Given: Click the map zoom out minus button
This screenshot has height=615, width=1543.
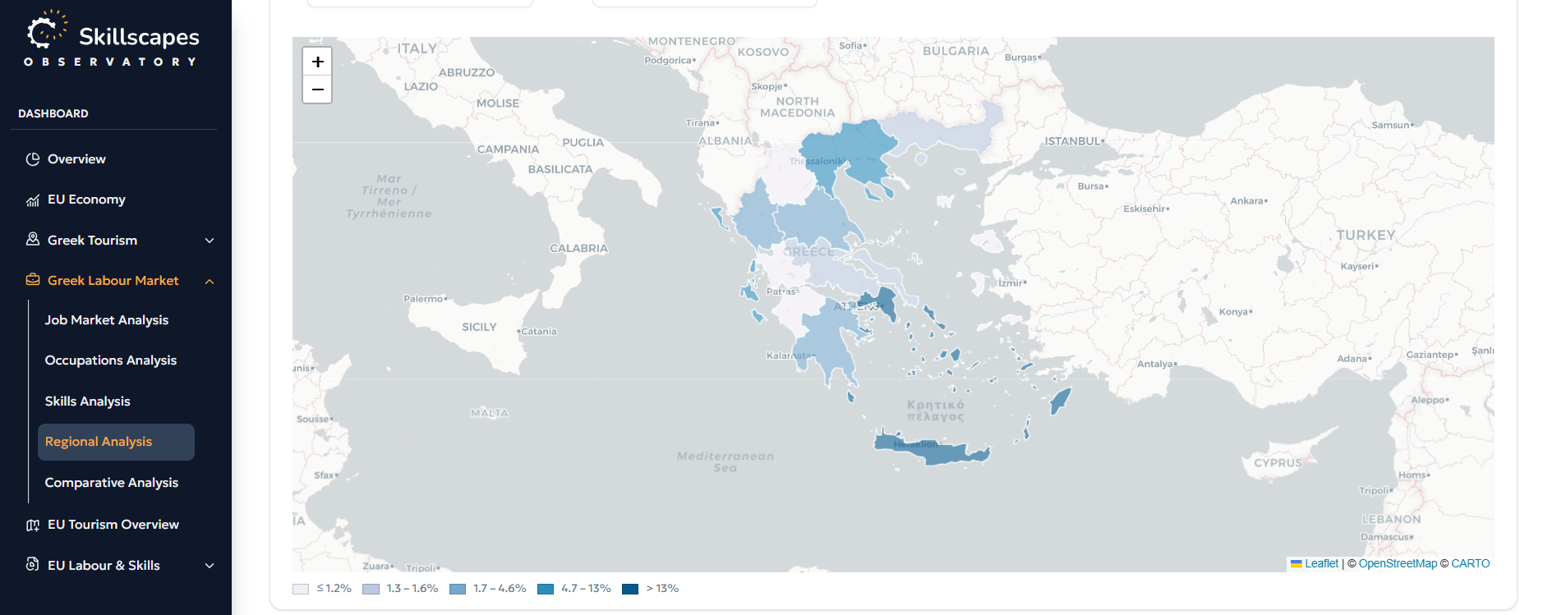Looking at the screenshot, I should pos(317,89).
